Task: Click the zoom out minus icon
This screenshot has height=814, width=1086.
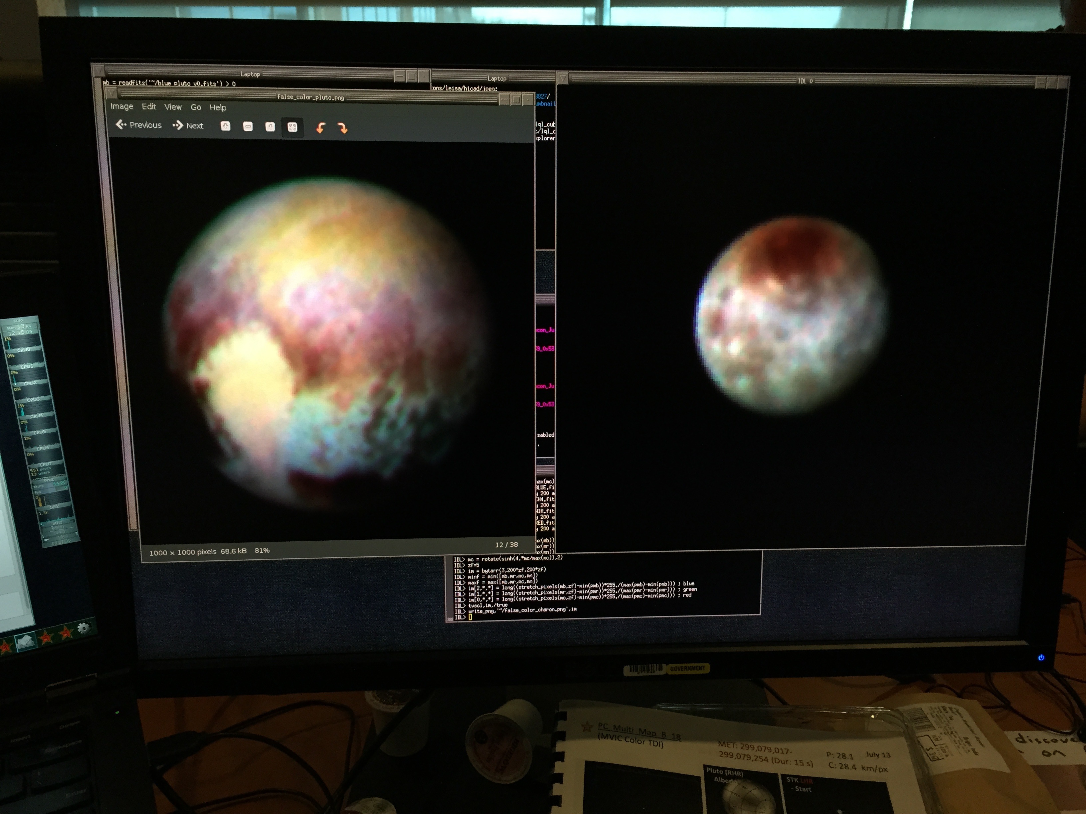Action: click(248, 127)
